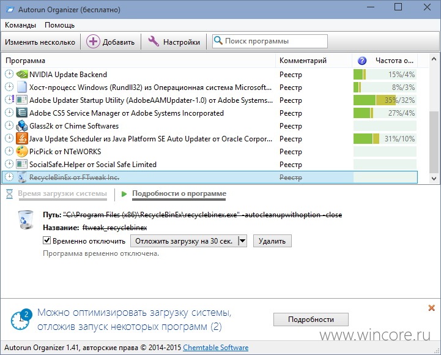441x355 pixels.
Task: Click the 35%/32% frequency bar for Adobe Updater
Action: click(385, 100)
